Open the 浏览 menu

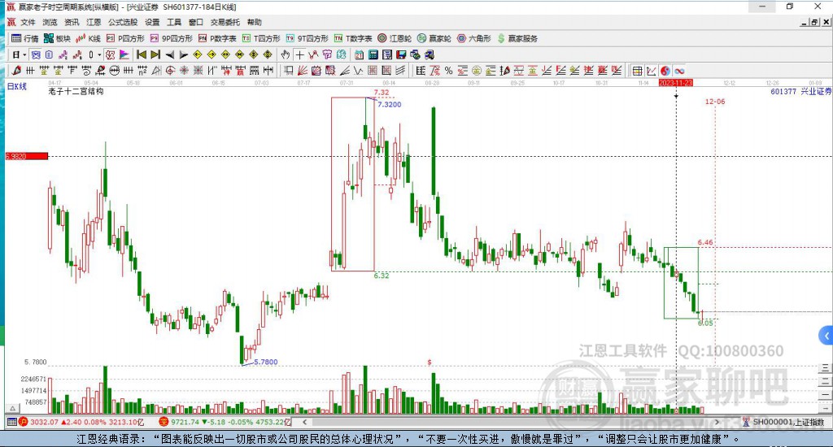pyautogui.click(x=50, y=22)
